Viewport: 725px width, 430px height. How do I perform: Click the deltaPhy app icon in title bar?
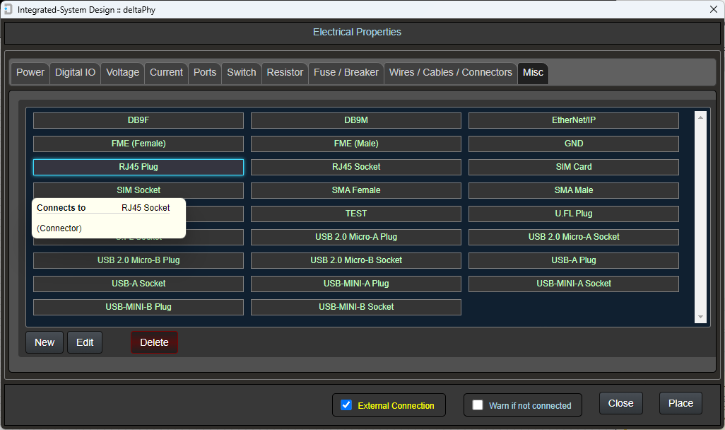tap(8, 9)
